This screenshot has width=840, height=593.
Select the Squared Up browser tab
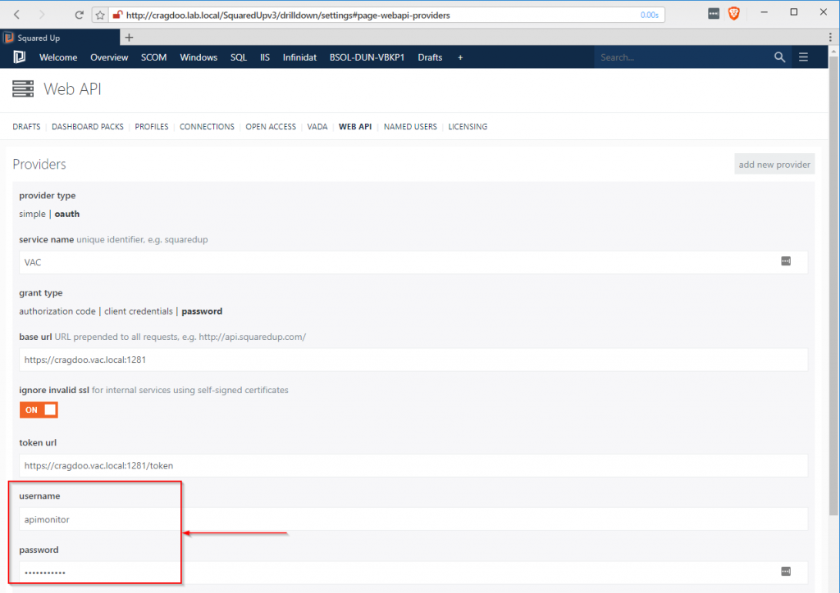pyautogui.click(x=60, y=38)
